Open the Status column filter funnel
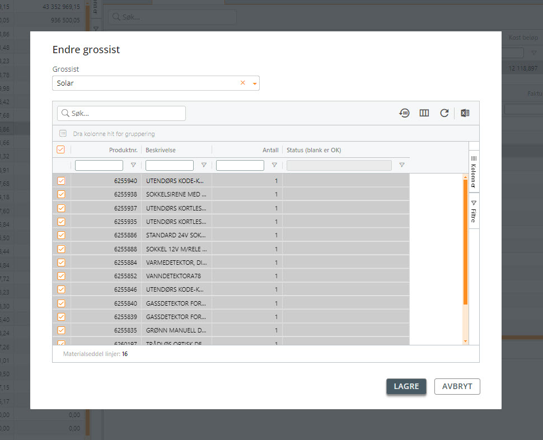This screenshot has width=543, height=440. [402, 165]
